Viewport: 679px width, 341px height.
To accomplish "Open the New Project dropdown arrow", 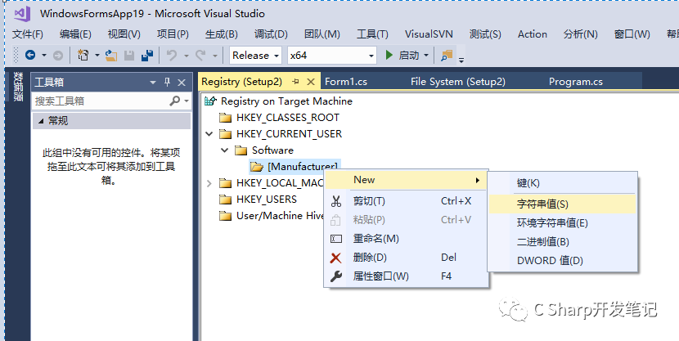I will pyautogui.click(x=97, y=56).
